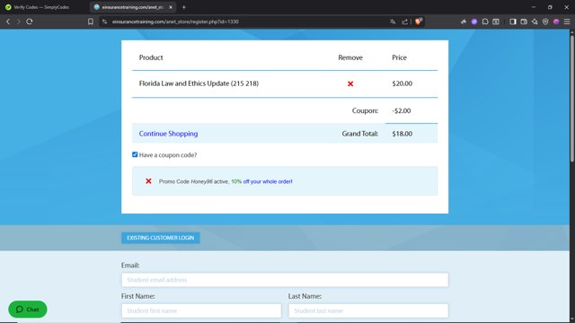Switch to Verify Codes — SimplyCodes tab
Image resolution: width=575 pixels, height=323 pixels.
tap(41, 7)
